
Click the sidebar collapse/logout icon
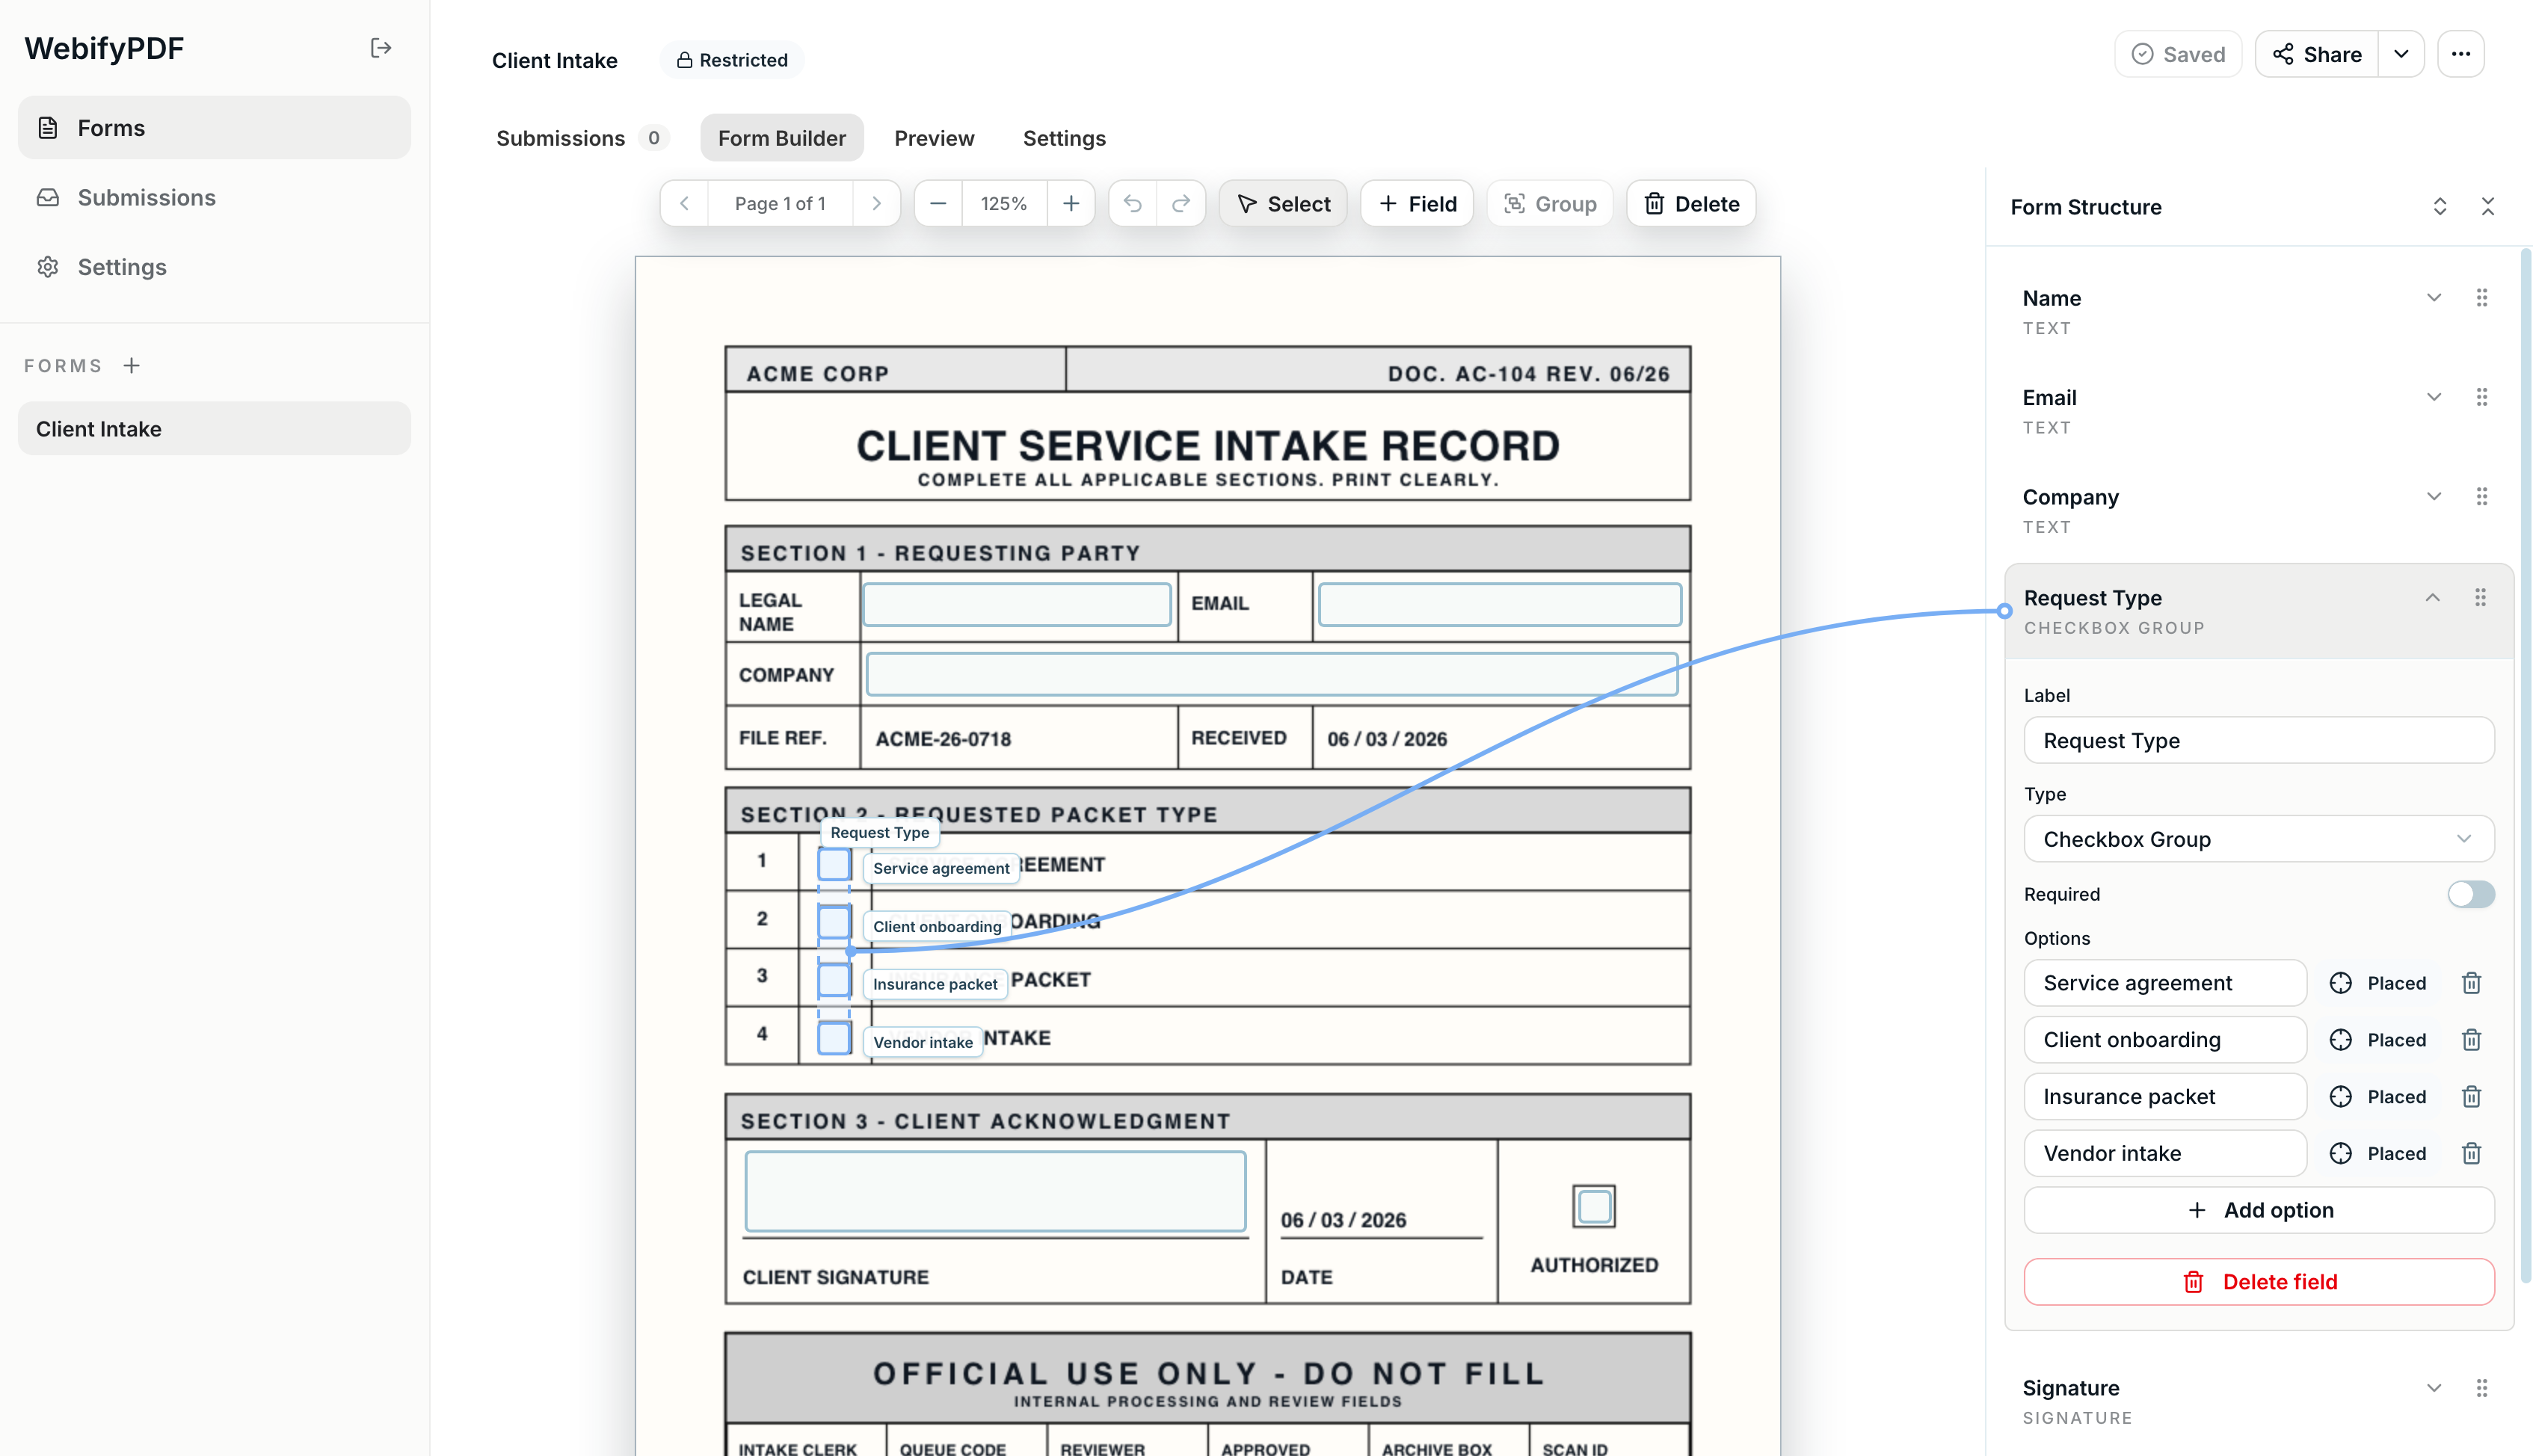point(380,48)
